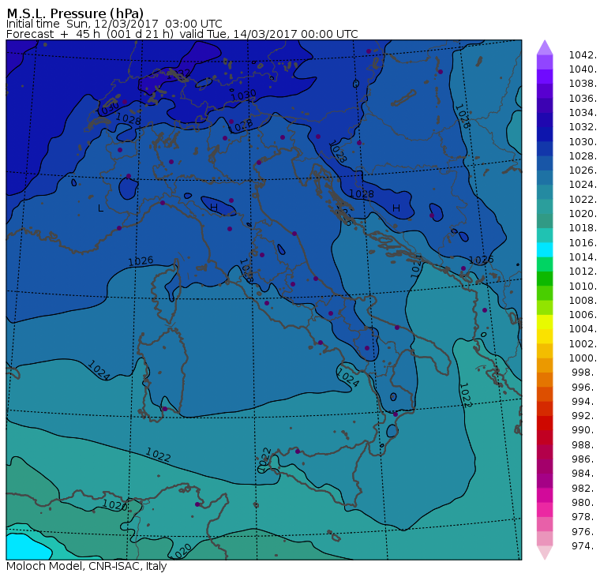Viewport: 600px width, 577px height.
Task: Click the 1024 contour label west of Sardinia
Action: tap(99, 370)
